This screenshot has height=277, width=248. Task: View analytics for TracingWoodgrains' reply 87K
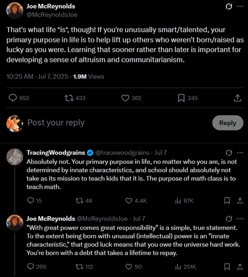point(178,201)
